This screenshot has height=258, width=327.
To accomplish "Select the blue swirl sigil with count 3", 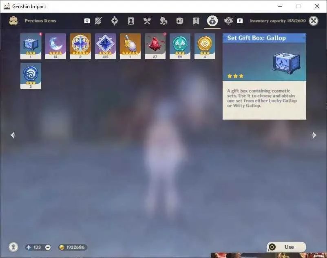I will coord(31,76).
